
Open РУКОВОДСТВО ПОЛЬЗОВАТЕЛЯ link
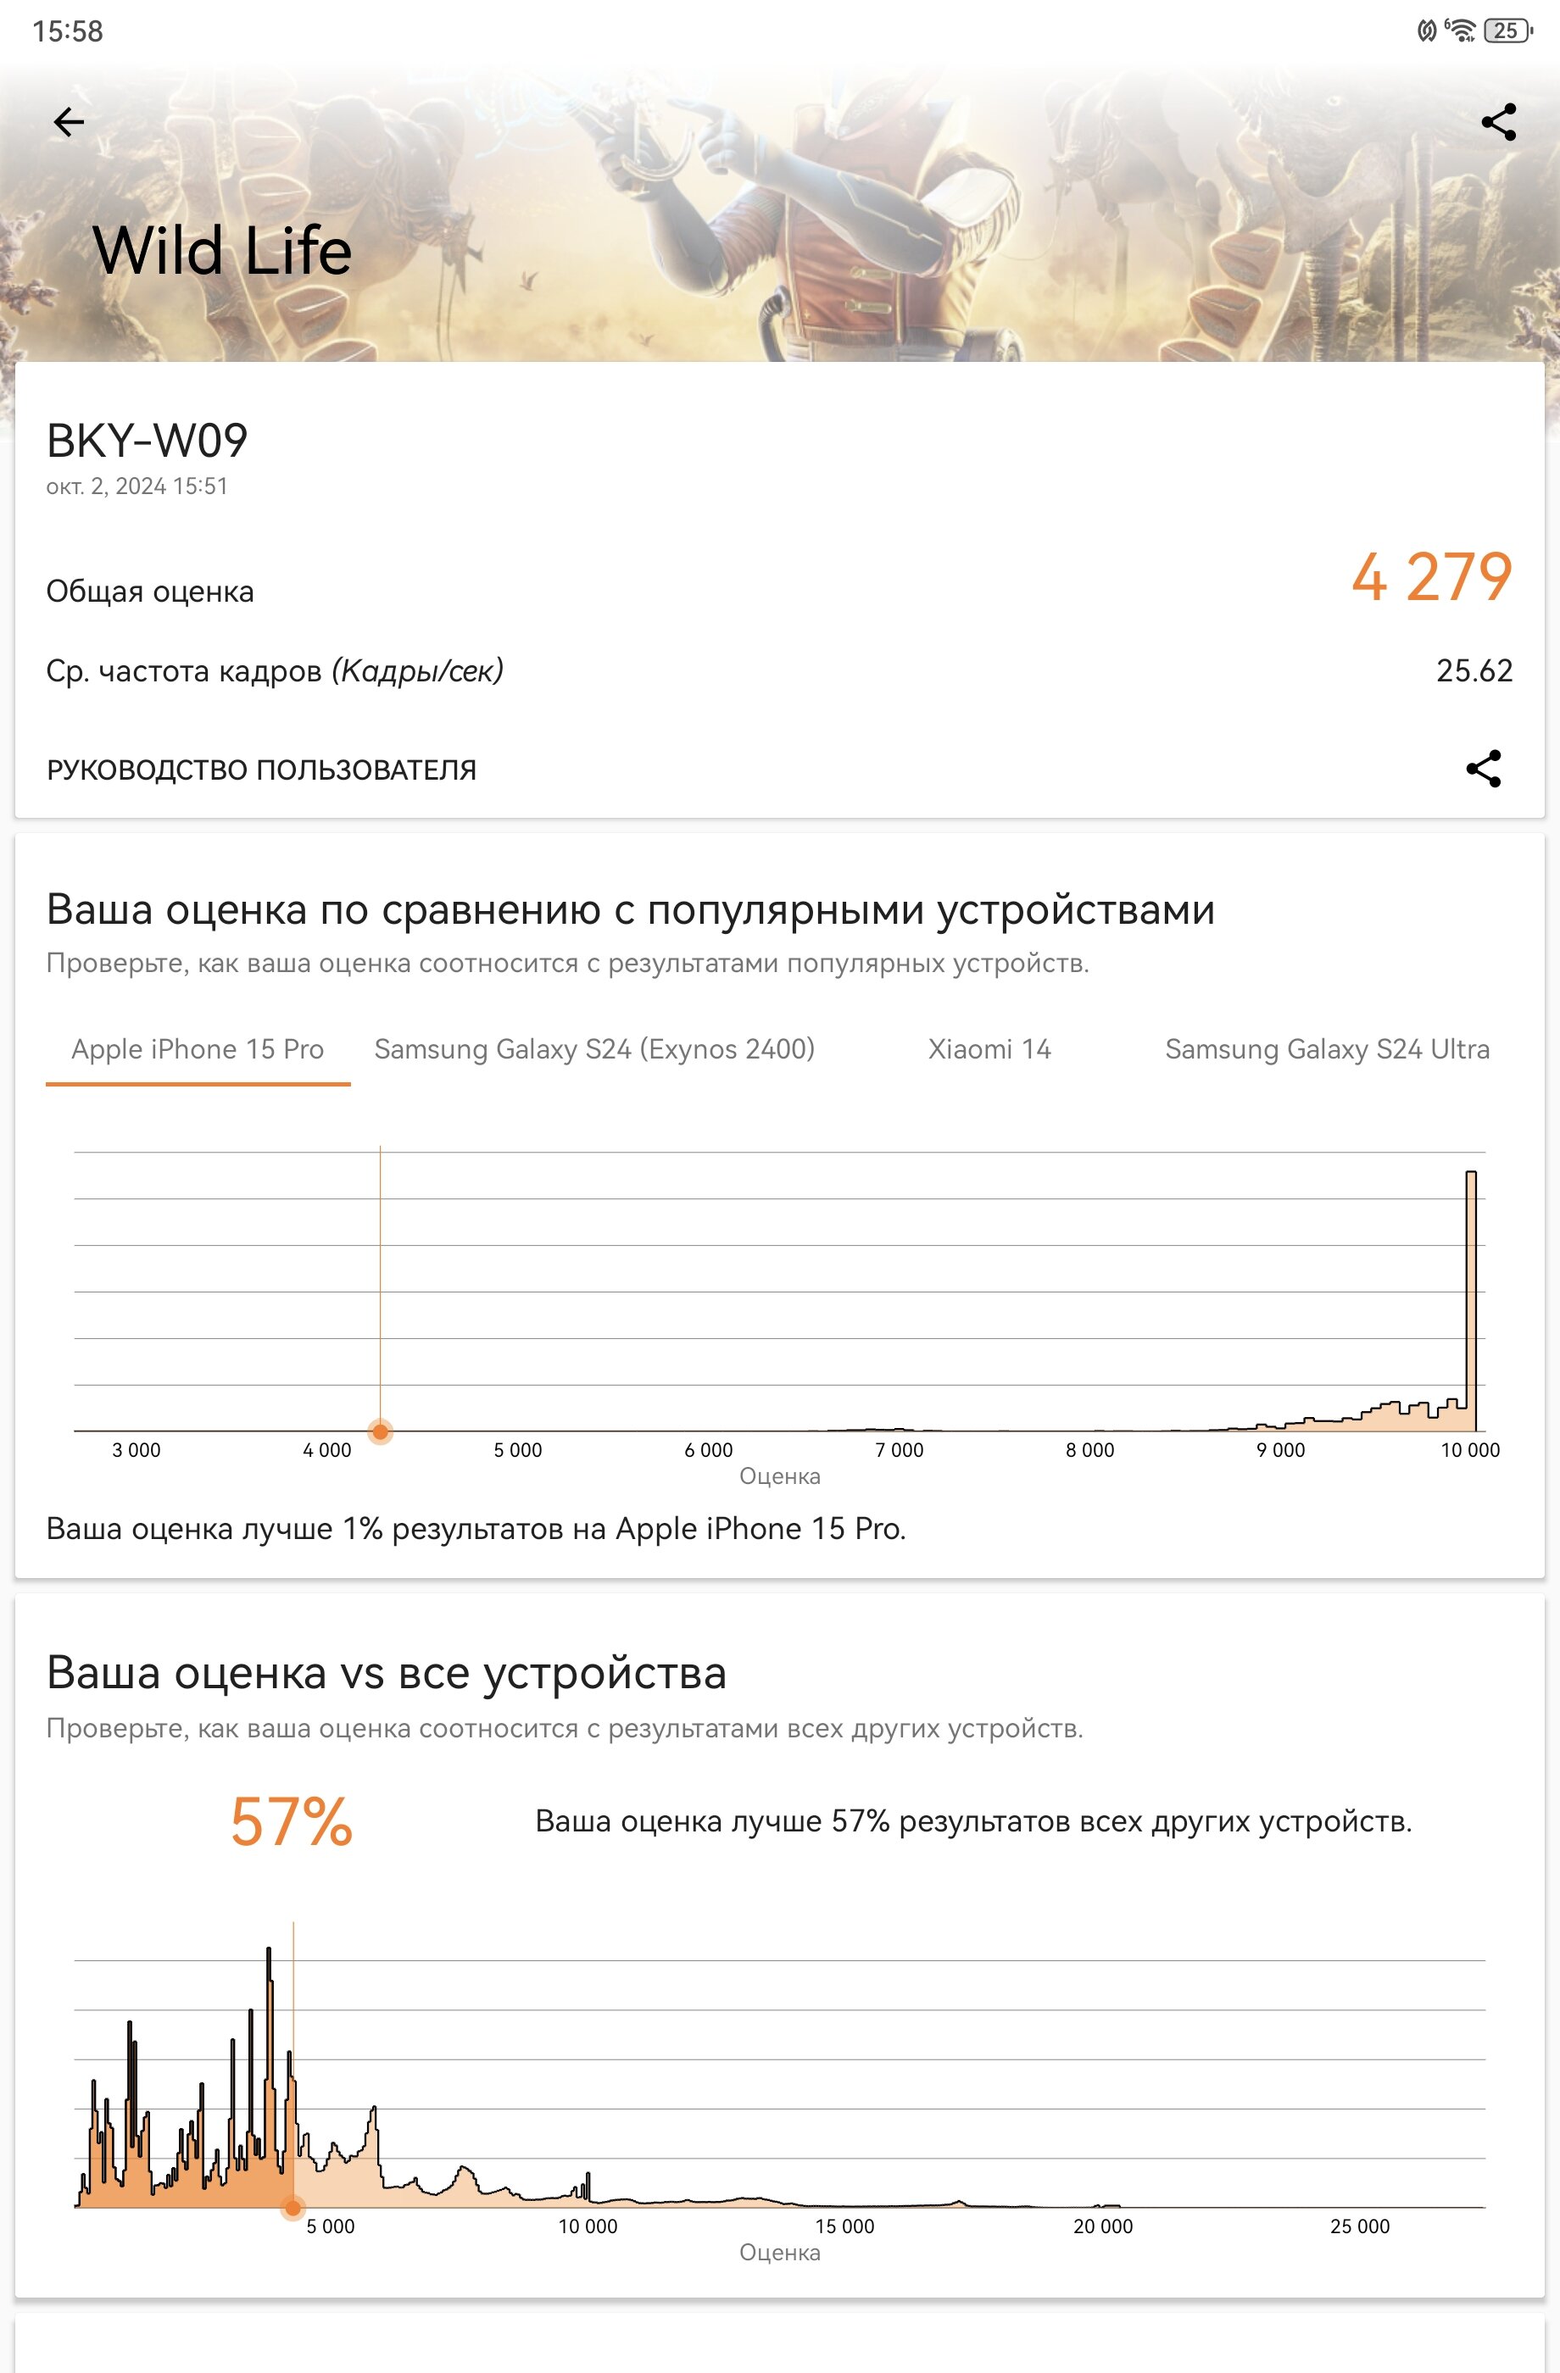coord(261,770)
